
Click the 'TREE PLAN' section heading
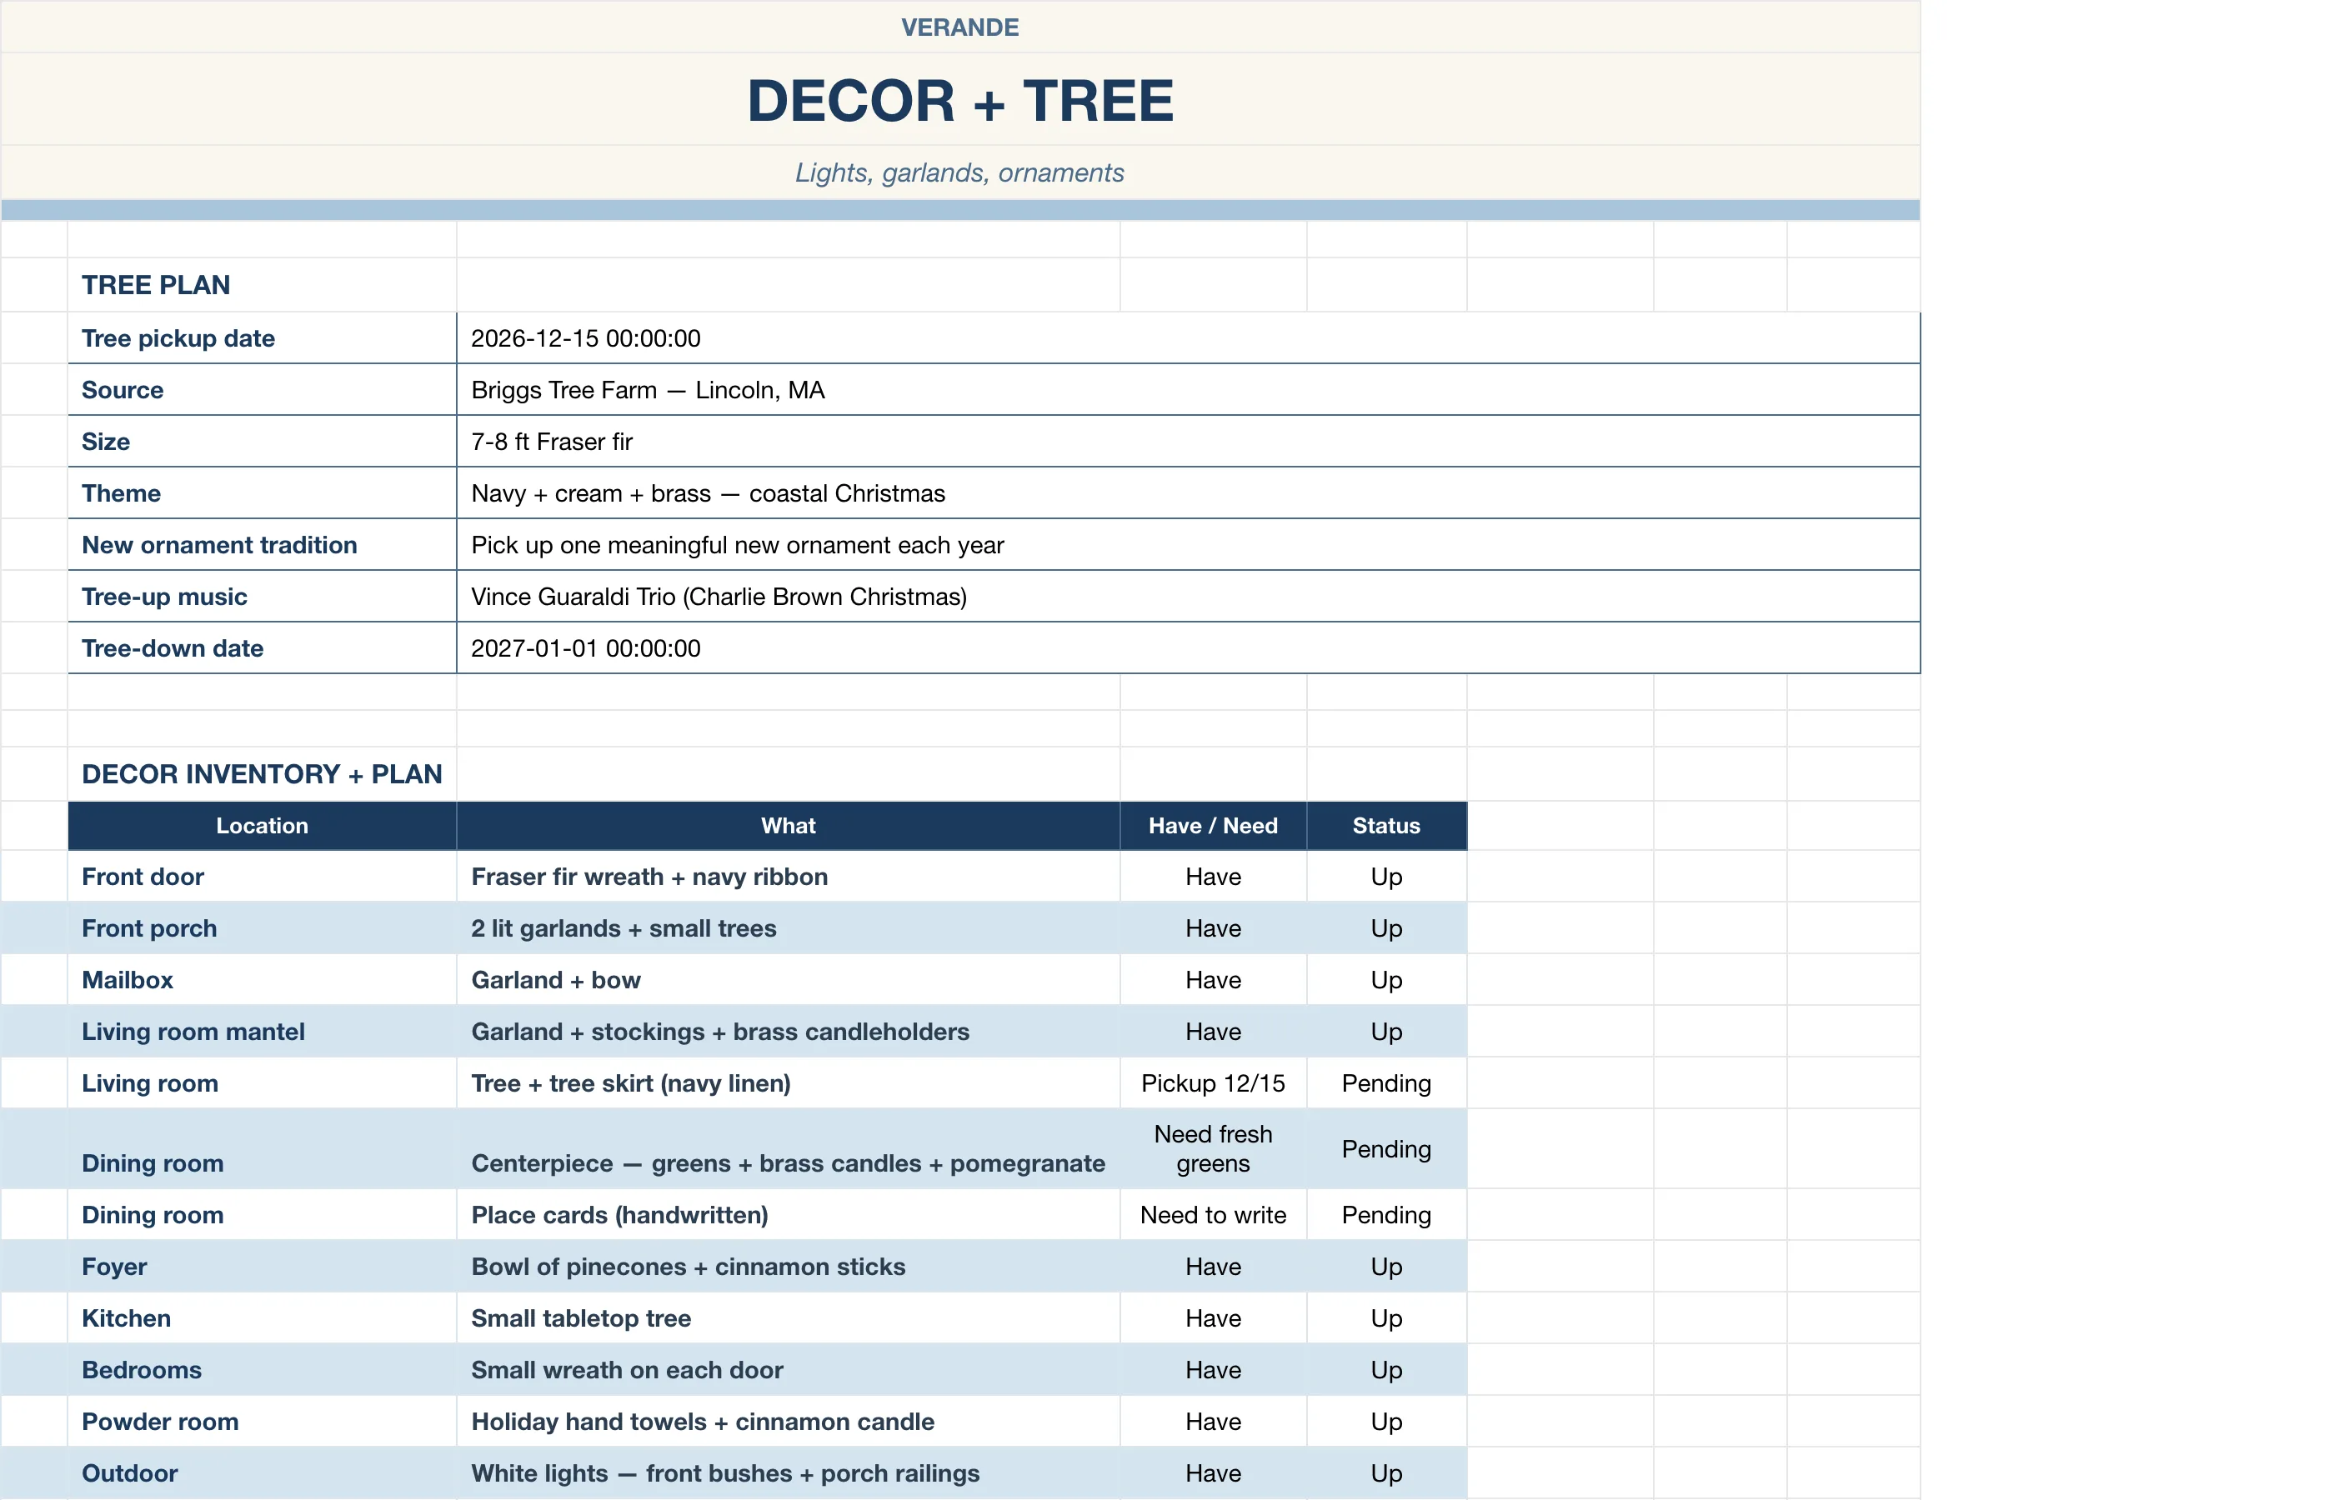(156, 284)
